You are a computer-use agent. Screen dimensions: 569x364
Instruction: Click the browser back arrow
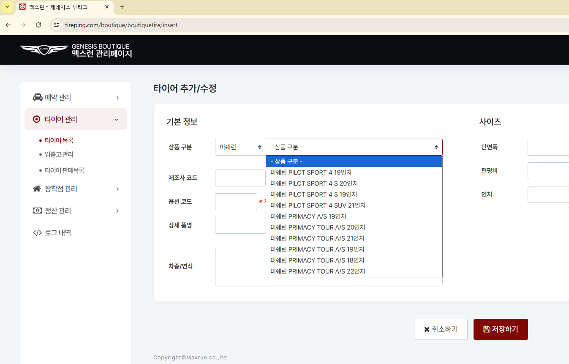[x=8, y=25]
